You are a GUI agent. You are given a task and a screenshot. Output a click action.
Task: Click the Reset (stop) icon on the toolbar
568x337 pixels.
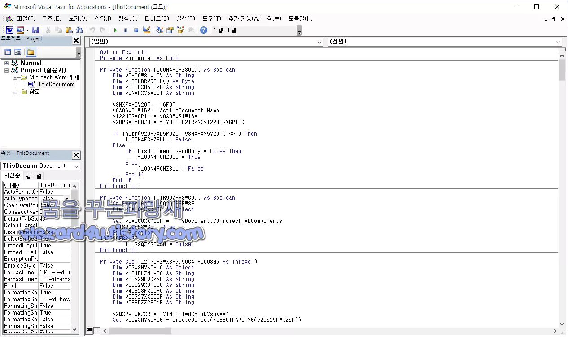point(136,30)
